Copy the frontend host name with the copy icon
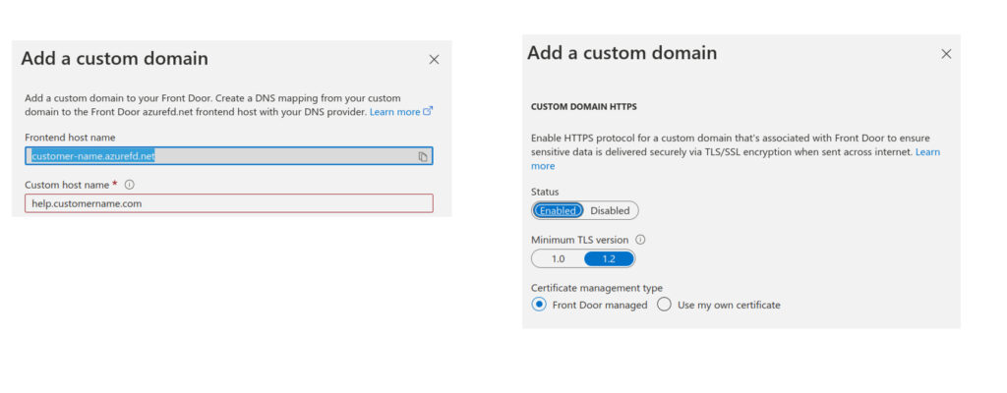 (x=423, y=156)
